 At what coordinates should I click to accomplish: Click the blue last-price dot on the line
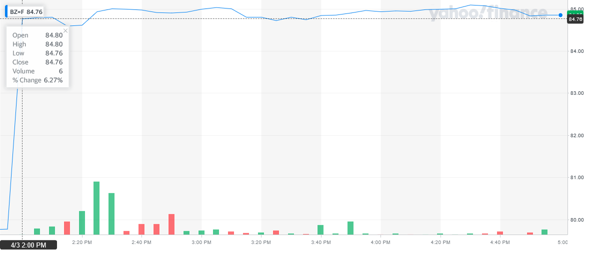point(560,15)
